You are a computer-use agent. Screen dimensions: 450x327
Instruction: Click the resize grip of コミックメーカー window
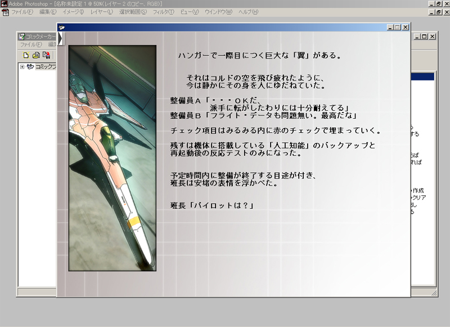[x=434, y=293]
